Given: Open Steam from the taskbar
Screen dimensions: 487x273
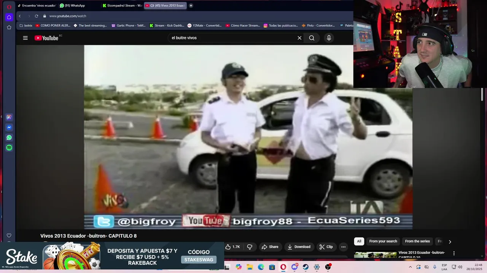Looking at the screenshot, I should [x=306, y=267].
